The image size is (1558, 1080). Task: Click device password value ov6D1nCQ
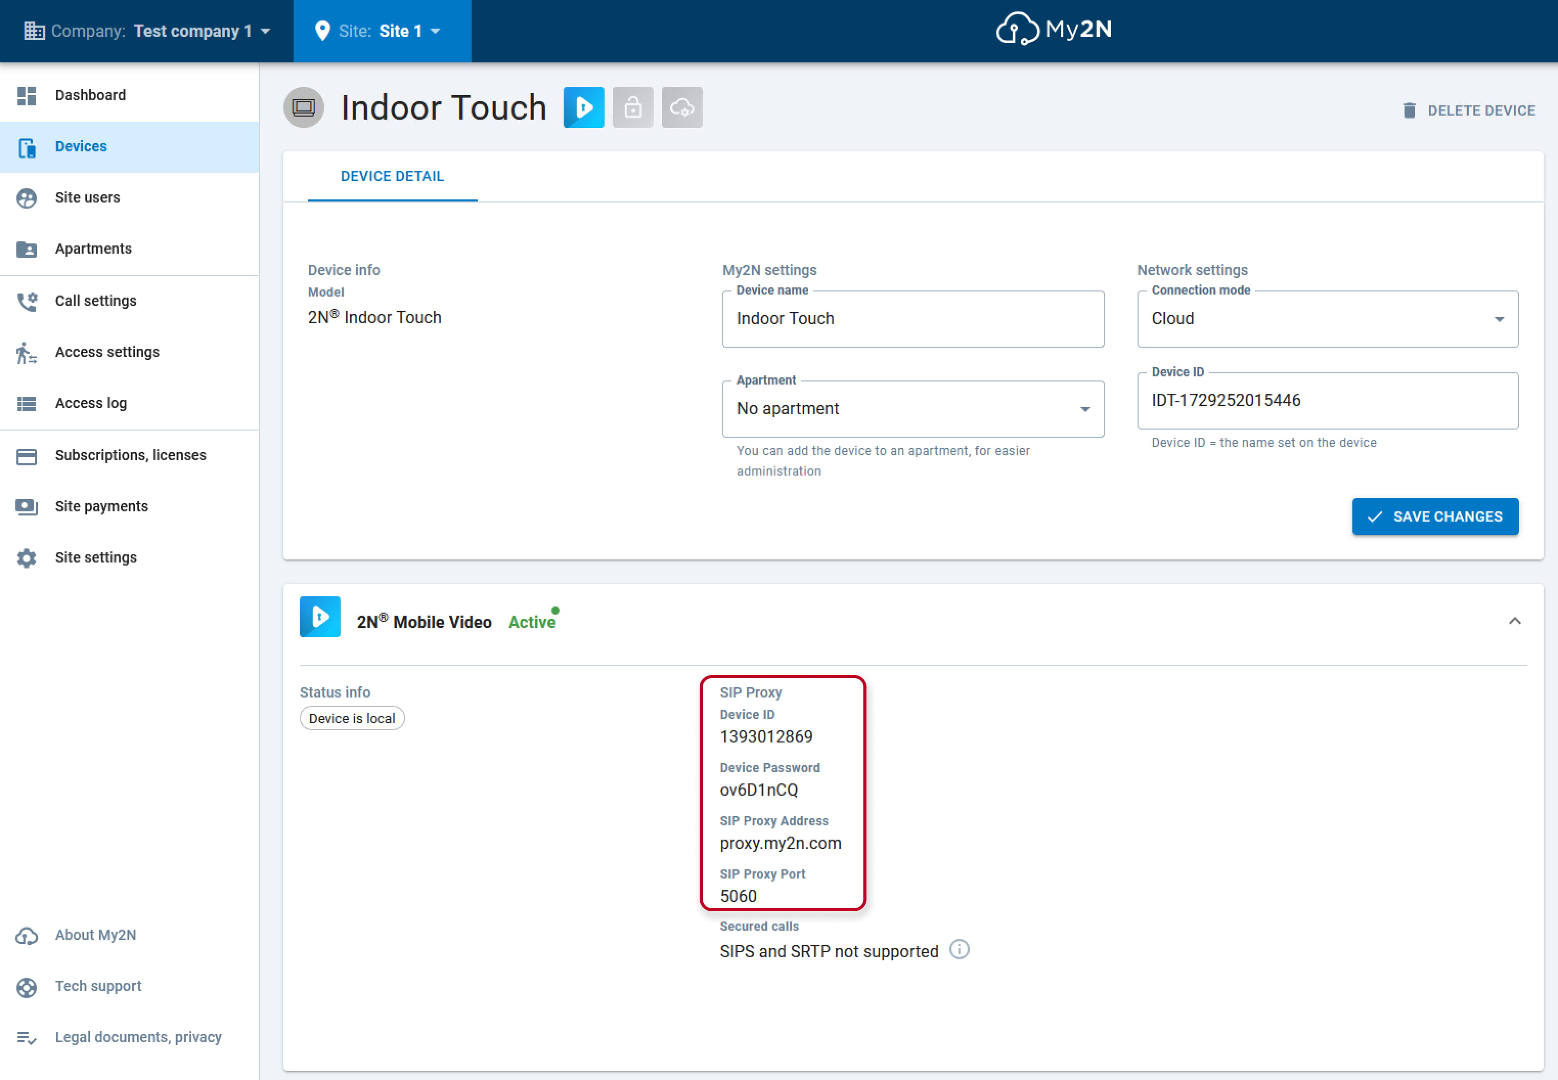(x=759, y=791)
